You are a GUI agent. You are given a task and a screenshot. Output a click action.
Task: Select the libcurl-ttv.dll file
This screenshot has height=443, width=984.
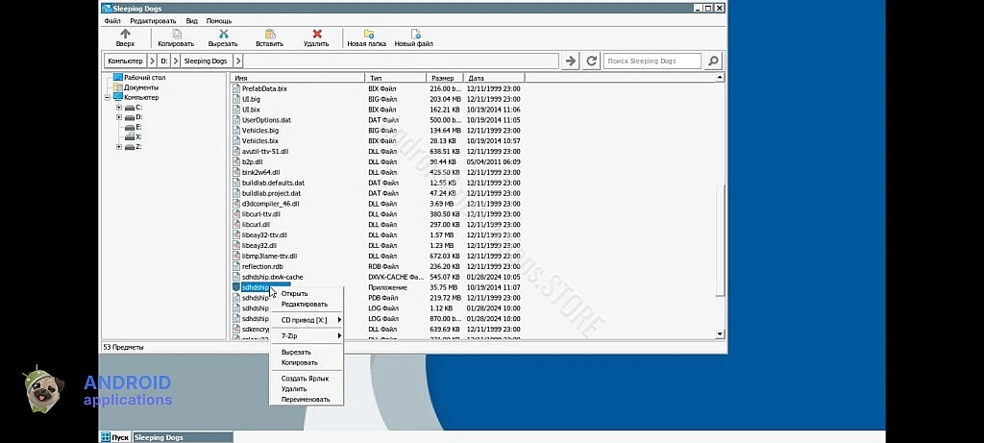pyautogui.click(x=259, y=214)
